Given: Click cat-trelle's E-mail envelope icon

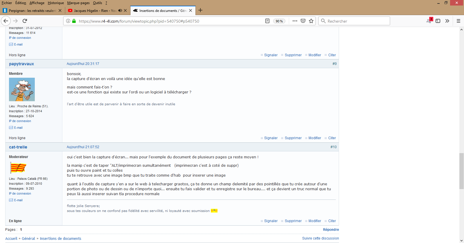Looking at the screenshot, I should 11,200.
